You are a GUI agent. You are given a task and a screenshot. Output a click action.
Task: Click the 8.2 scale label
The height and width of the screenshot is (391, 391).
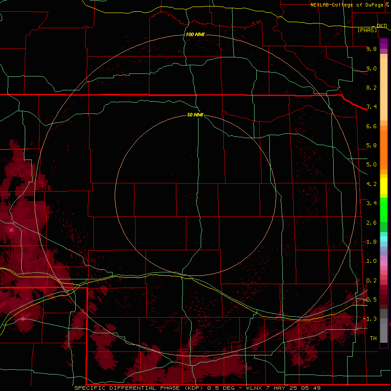(371, 87)
